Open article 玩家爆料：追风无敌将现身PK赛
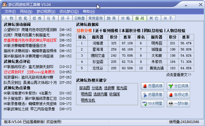 pos(29,77)
